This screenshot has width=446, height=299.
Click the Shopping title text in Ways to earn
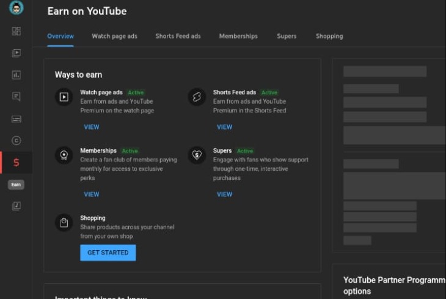point(93,218)
